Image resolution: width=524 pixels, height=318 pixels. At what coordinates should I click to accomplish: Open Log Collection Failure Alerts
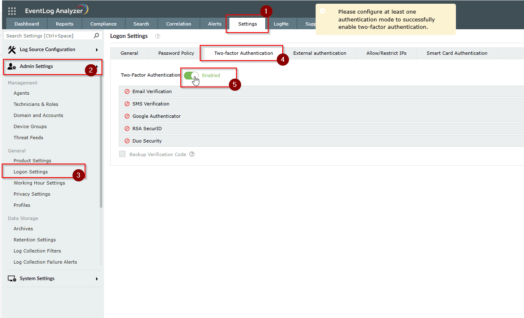pyautogui.click(x=45, y=262)
